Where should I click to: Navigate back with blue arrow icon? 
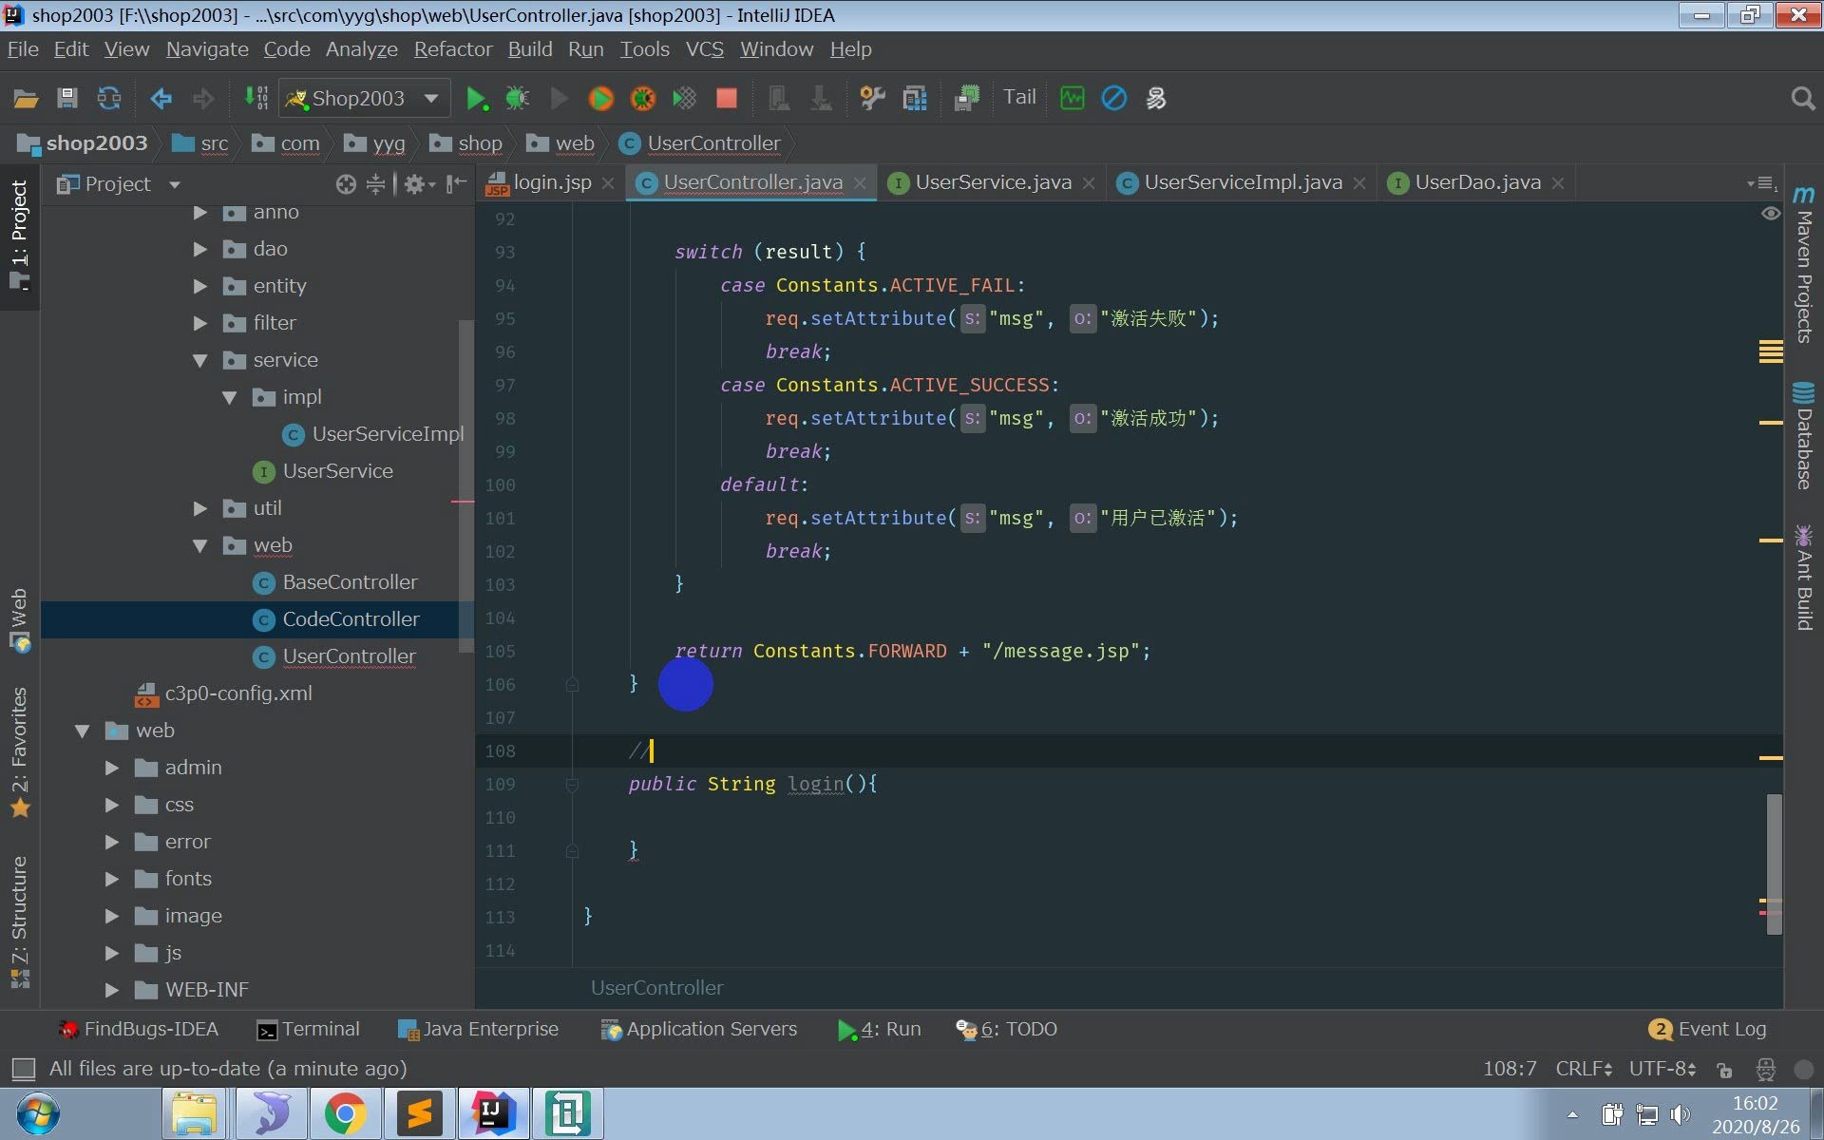pos(161,98)
